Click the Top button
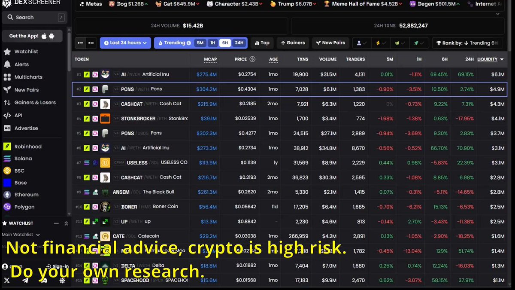Screen dimensions: 515x290 [x=262, y=43]
